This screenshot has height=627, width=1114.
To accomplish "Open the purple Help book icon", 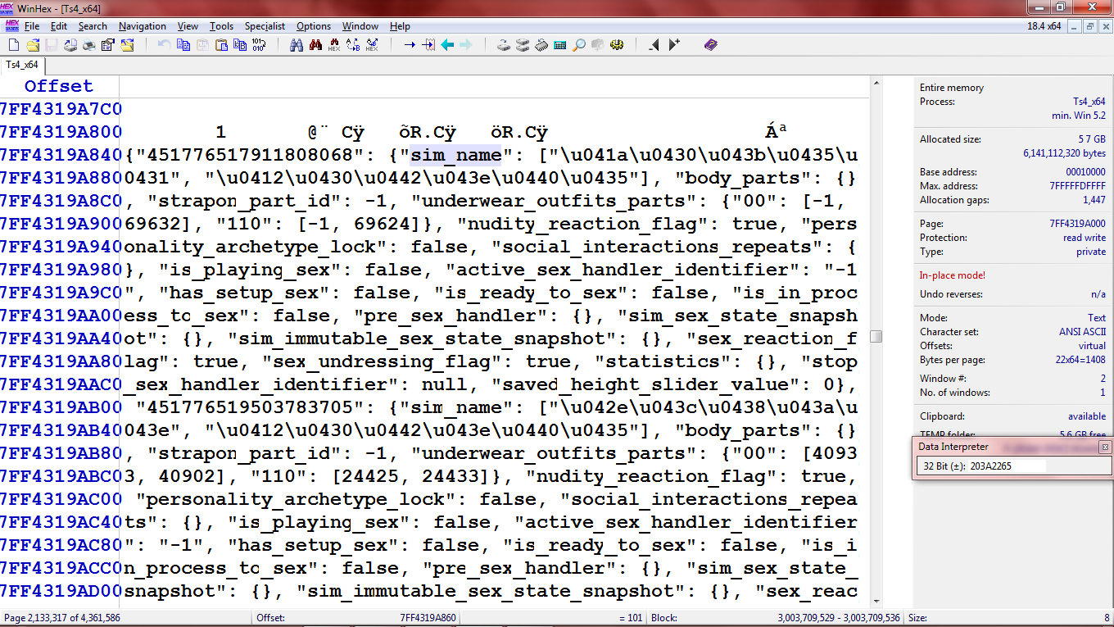I will click(711, 45).
